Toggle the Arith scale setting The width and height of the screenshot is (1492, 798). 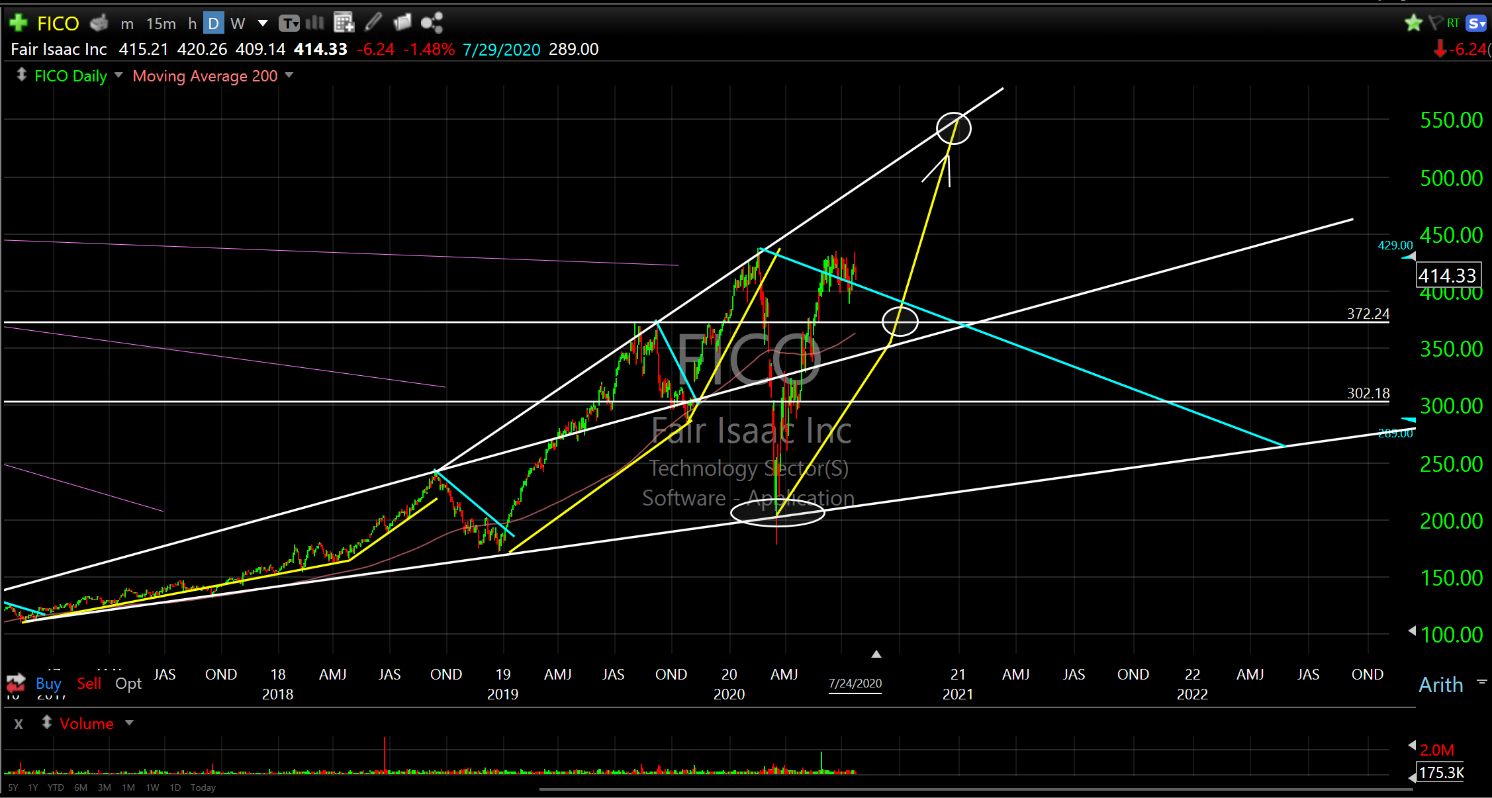point(1440,684)
